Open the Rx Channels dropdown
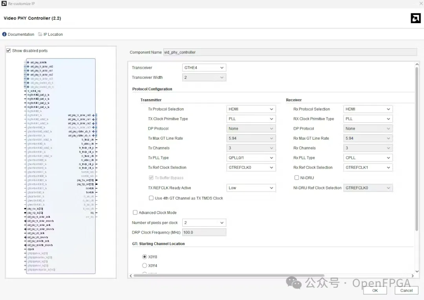This screenshot has width=424, height=300. 368,148
